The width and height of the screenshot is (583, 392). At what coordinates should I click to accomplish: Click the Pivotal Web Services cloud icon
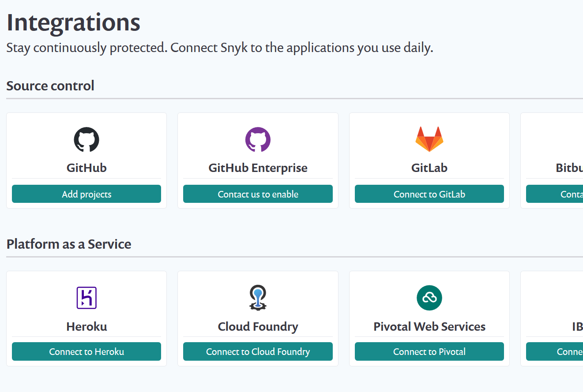[x=429, y=298]
